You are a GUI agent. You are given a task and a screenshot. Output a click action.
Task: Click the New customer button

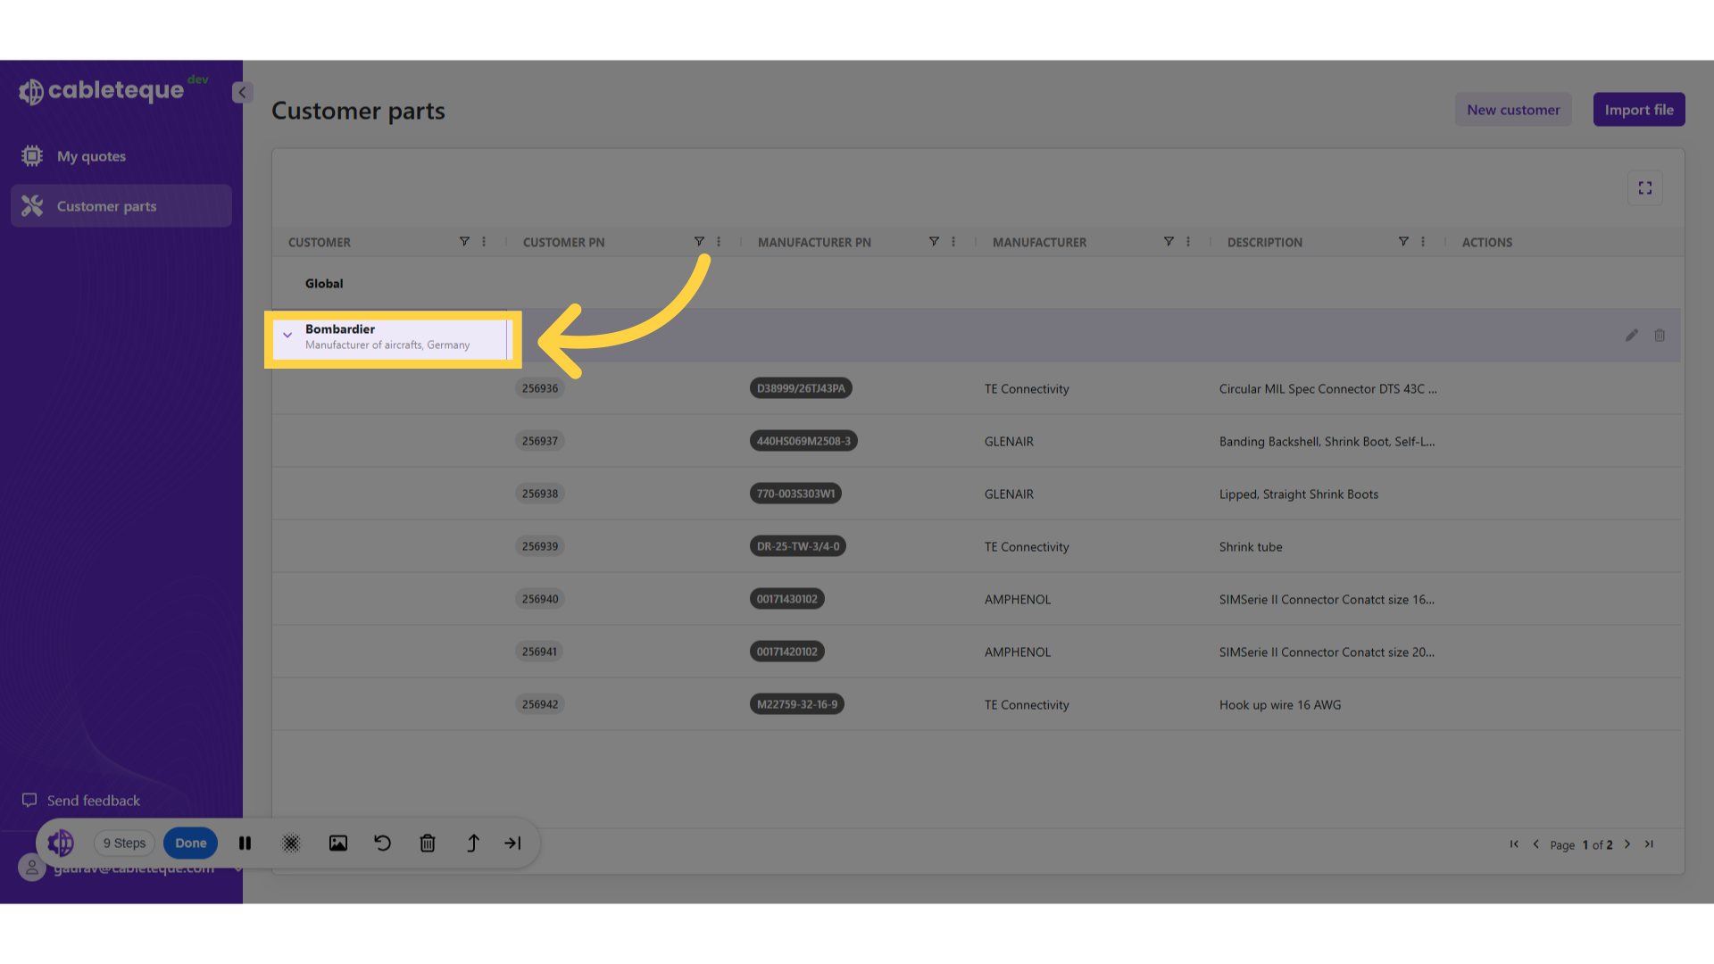[x=1513, y=110]
